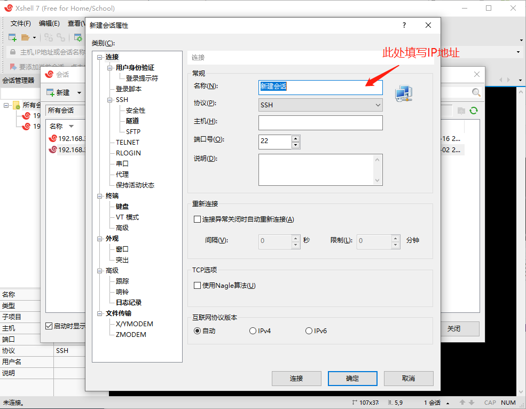Select X/YMODEM in category tree
Image resolution: width=526 pixels, height=409 pixels.
pos(135,324)
